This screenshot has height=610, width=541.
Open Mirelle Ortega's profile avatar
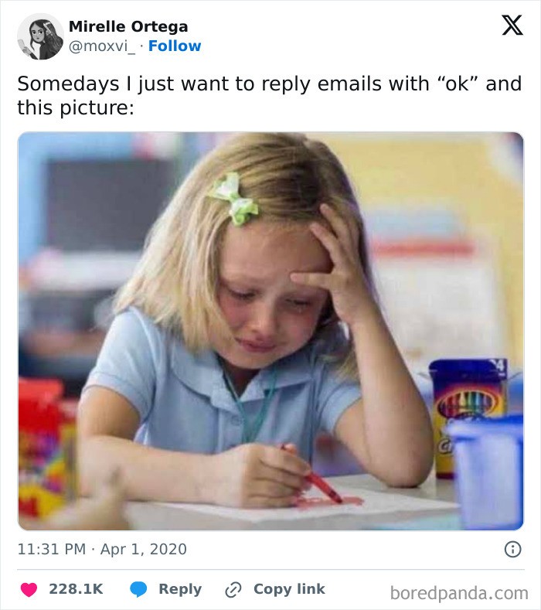click(x=40, y=36)
